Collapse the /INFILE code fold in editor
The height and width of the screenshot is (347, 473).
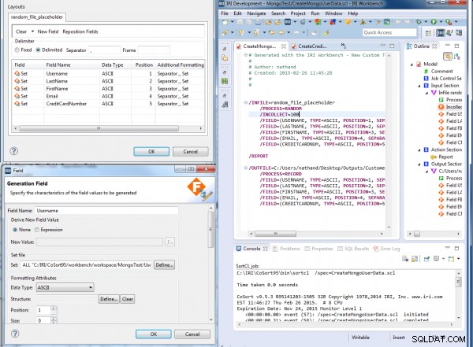(245, 103)
